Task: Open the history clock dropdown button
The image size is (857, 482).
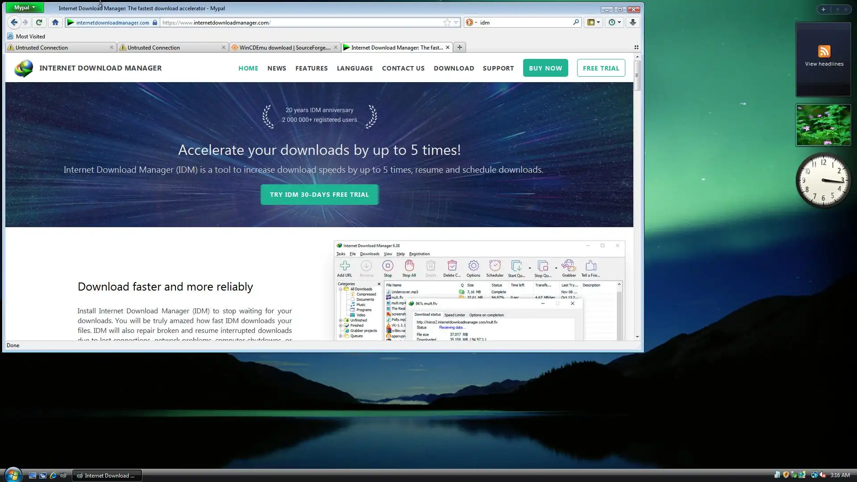Action: 615,22
